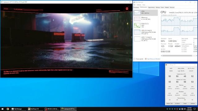Screen dimensions: 198x111
Task: Click the handles count 49941
Action: (x=178, y=46)
